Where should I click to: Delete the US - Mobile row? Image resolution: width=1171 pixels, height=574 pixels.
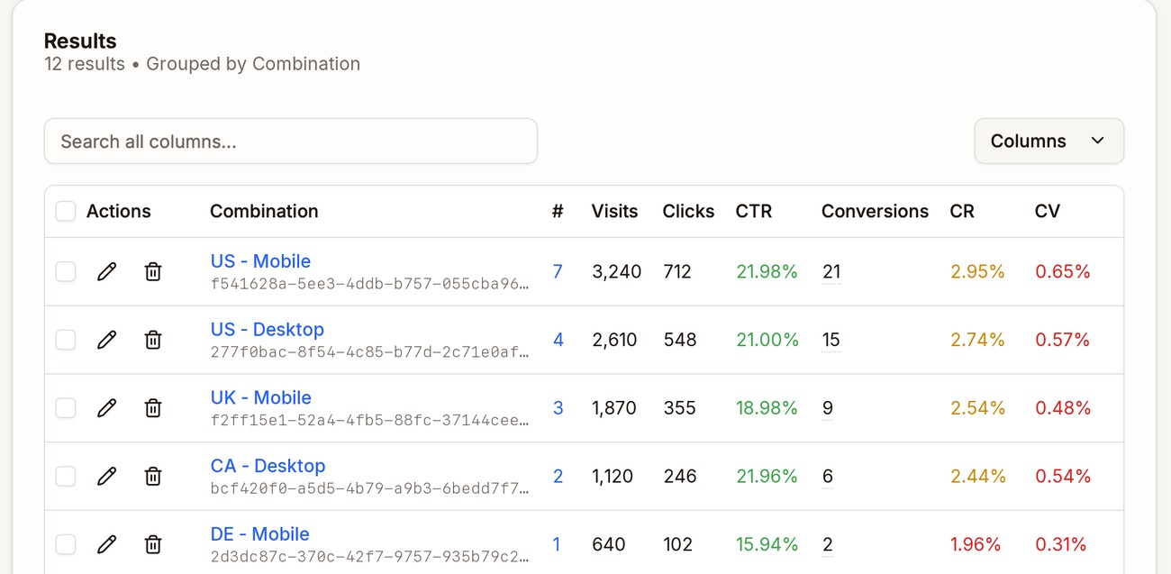click(x=153, y=271)
